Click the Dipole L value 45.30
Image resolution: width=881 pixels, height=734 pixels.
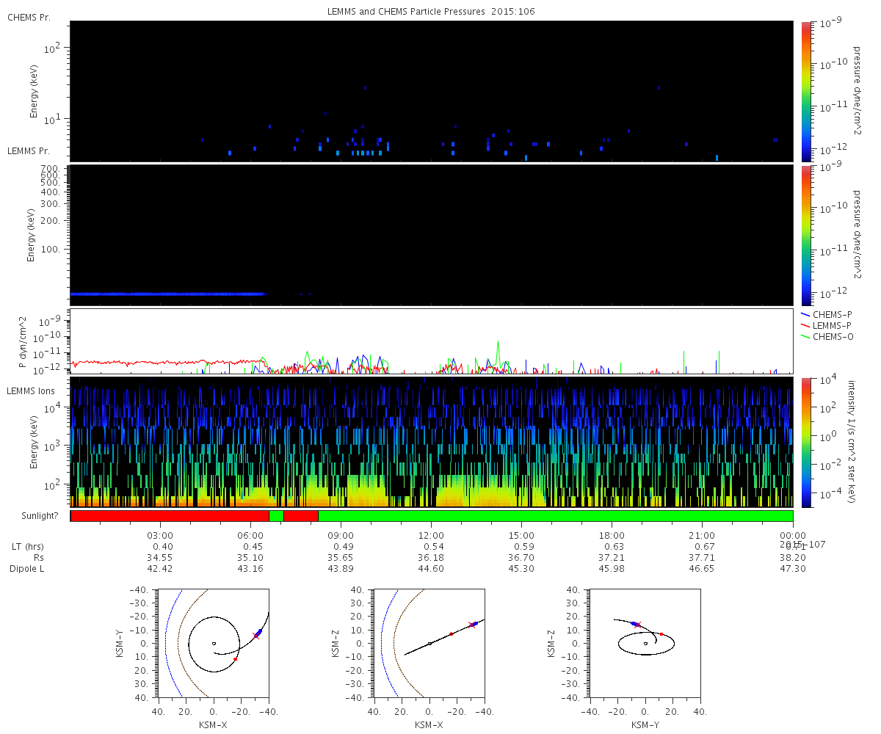pyautogui.click(x=521, y=569)
